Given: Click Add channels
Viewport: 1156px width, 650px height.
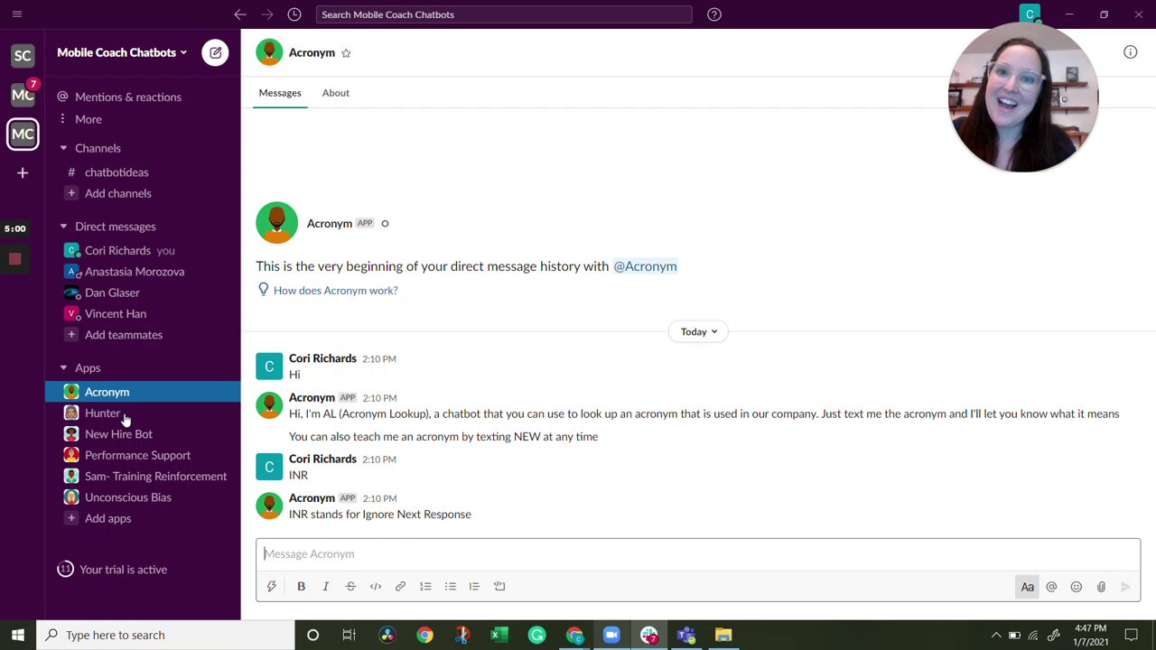Looking at the screenshot, I should 117,193.
